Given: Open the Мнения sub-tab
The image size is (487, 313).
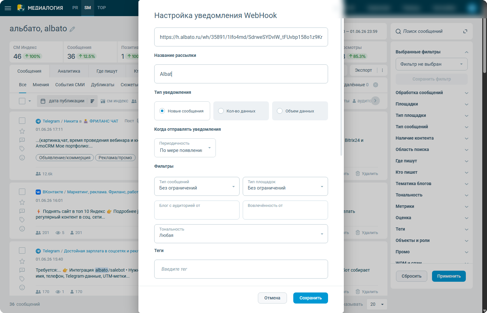Looking at the screenshot, I should tap(41, 85).
